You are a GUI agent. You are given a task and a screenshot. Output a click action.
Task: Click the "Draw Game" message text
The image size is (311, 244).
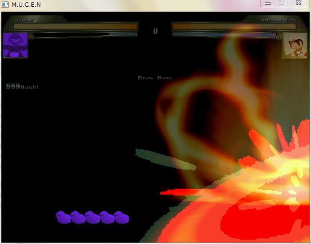155,78
